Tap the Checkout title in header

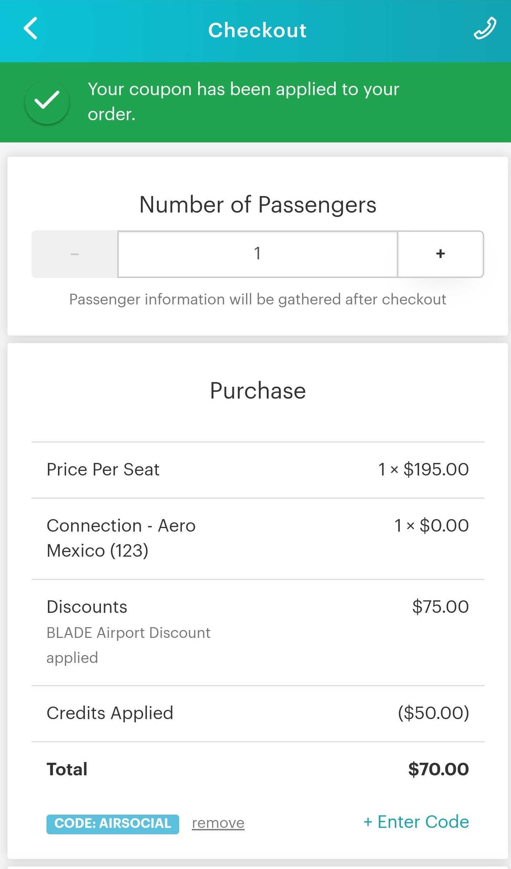pos(257,30)
